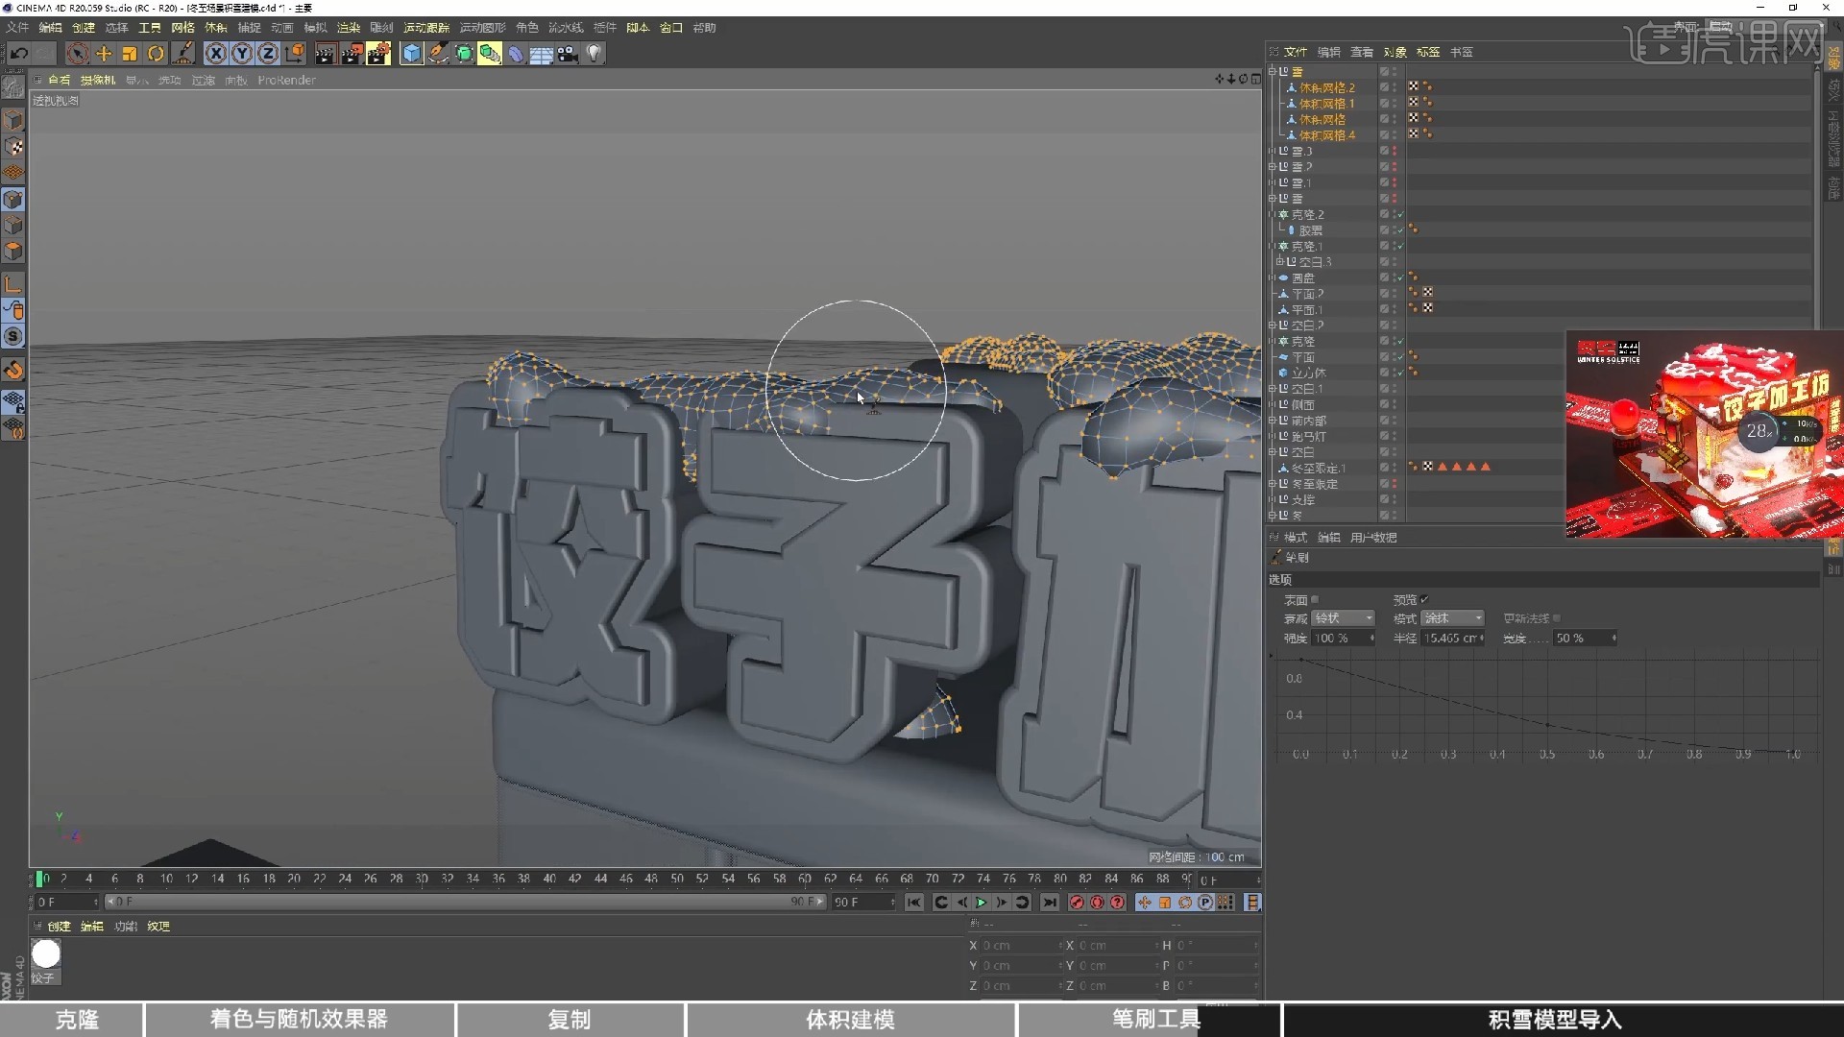Uncheck the 预览 checkbox
The height and width of the screenshot is (1037, 1844).
pyautogui.click(x=1424, y=599)
